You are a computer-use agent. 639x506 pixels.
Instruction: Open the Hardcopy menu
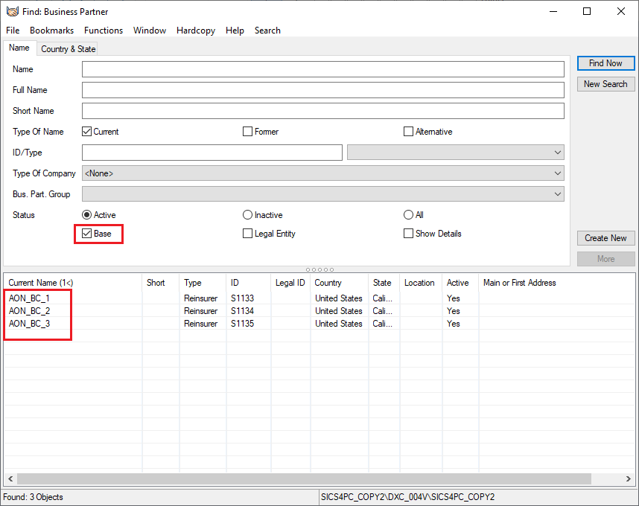[196, 31]
